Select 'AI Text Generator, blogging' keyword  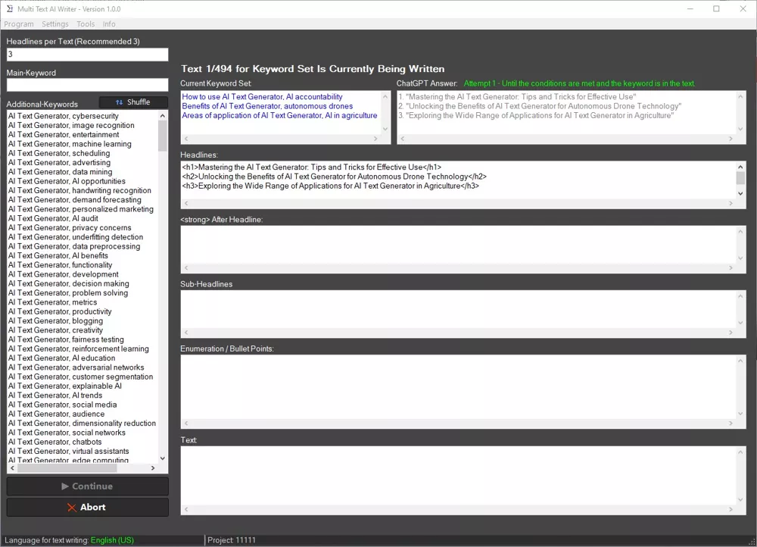(x=55, y=321)
